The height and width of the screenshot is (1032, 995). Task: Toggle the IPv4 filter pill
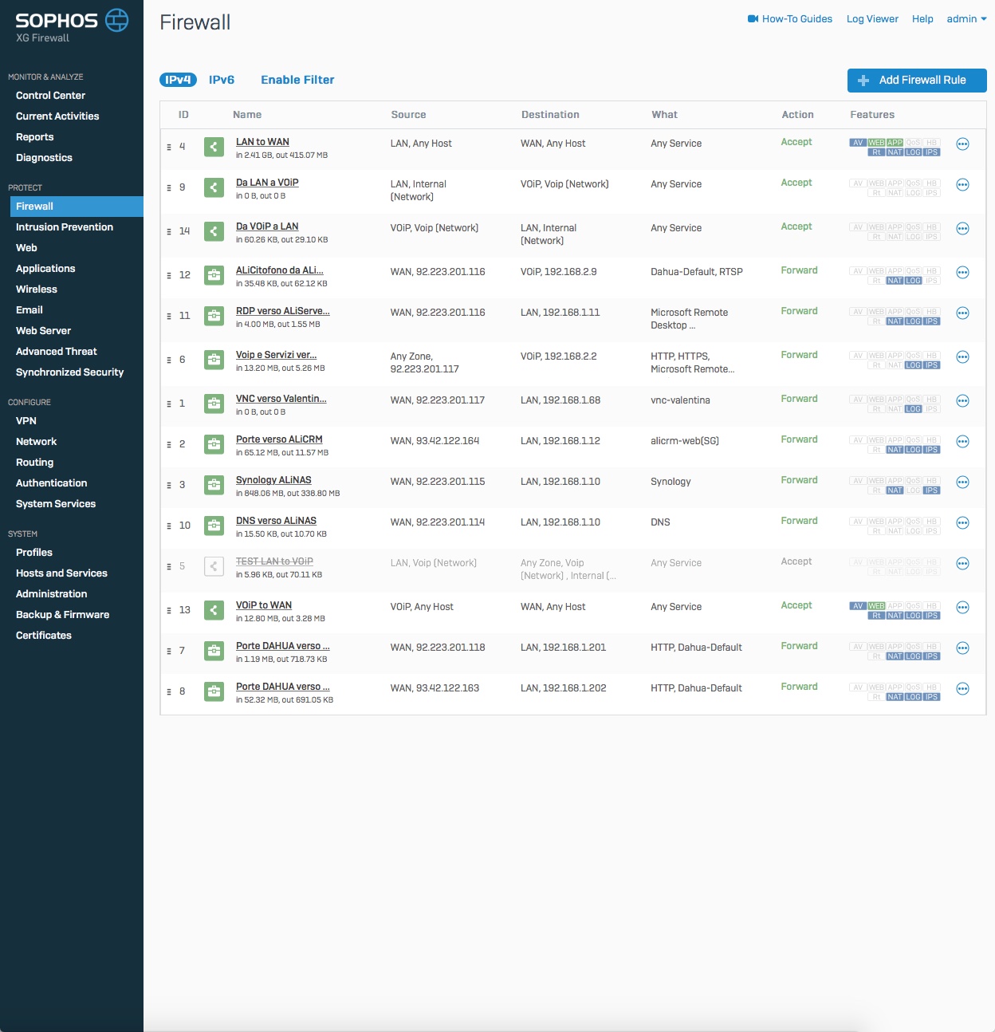178,80
